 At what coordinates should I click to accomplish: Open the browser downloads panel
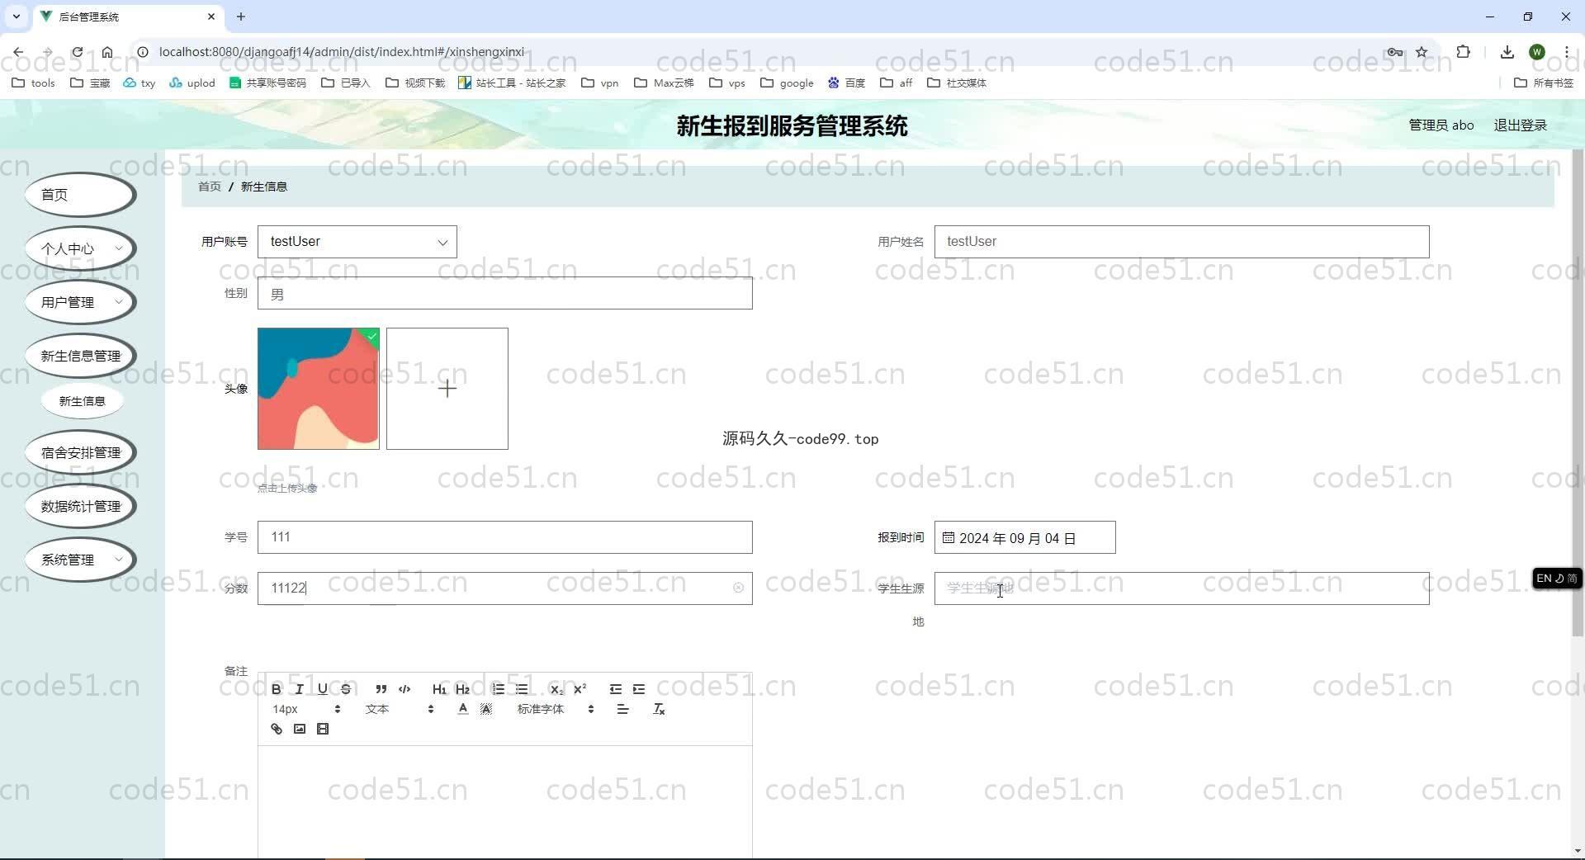pos(1507,52)
